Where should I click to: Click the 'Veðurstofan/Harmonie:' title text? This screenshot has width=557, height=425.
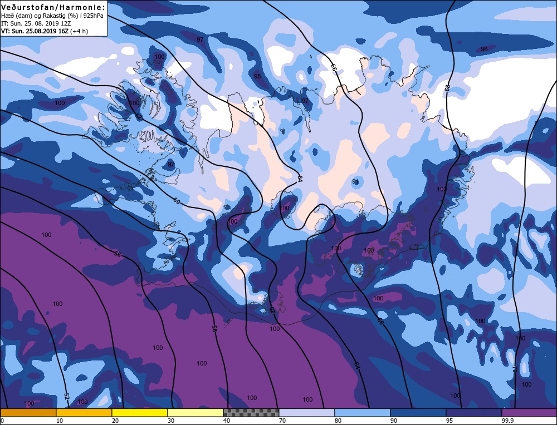point(53,8)
